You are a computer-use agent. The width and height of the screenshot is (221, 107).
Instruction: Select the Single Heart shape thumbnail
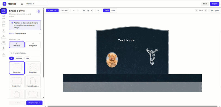coord(33,68)
